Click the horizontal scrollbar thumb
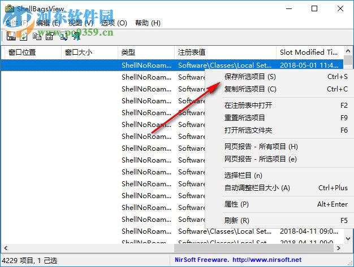354x267 pixels. 254,248
